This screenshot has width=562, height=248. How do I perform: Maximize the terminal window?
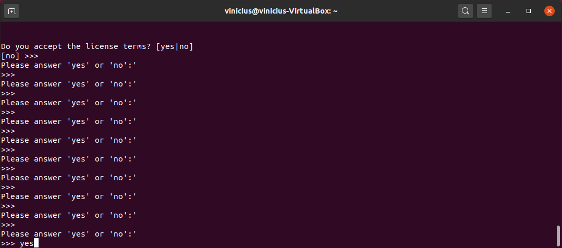(x=528, y=11)
